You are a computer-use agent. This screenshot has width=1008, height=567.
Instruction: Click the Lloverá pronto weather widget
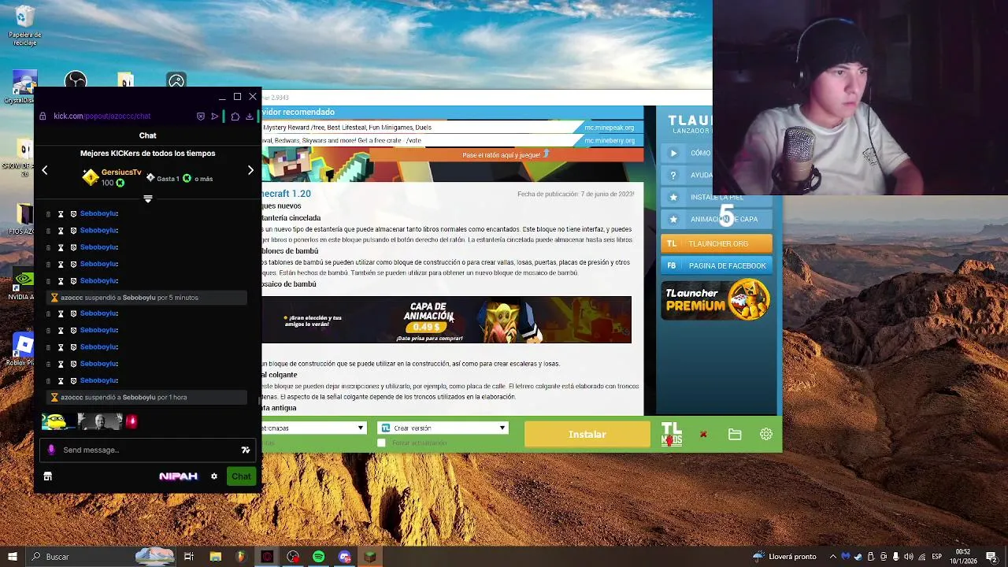(785, 557)
